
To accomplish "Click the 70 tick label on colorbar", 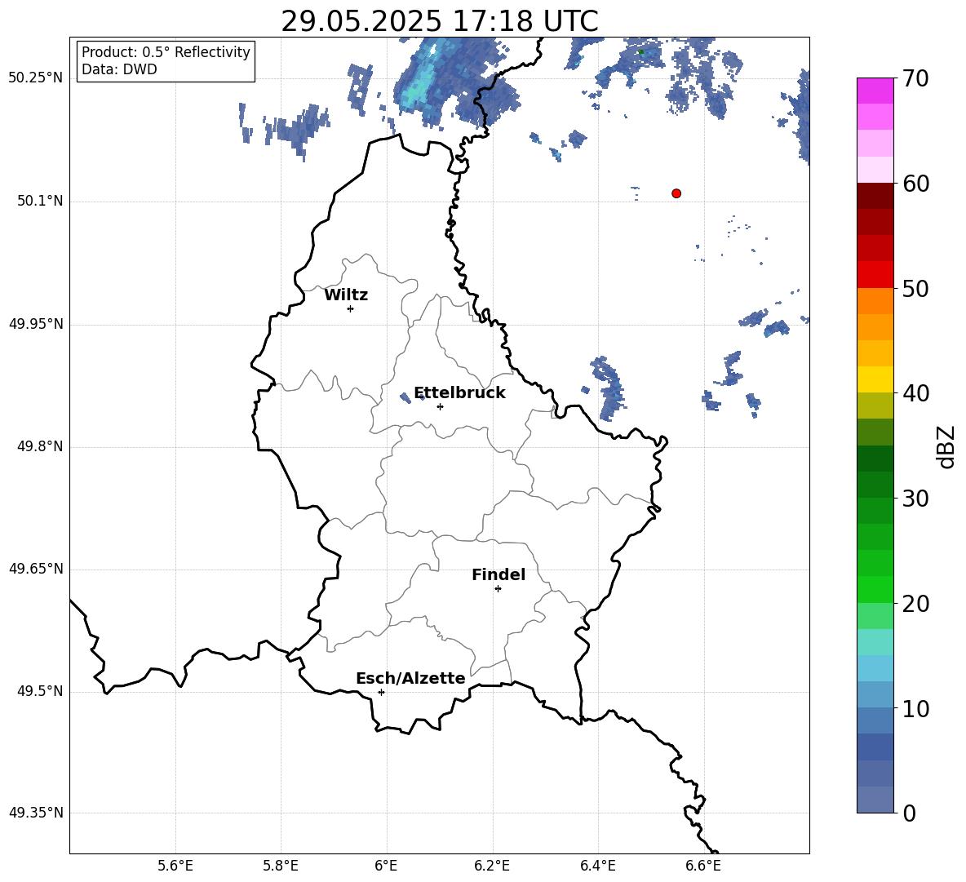I will click(x=916, y=78).
